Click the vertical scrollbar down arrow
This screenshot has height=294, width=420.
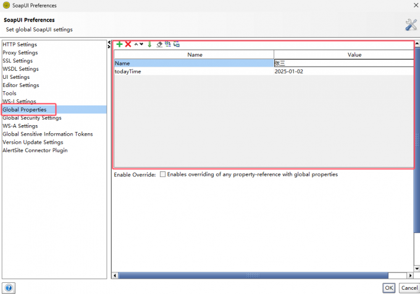pyautogui.click(x=417, y=269)
